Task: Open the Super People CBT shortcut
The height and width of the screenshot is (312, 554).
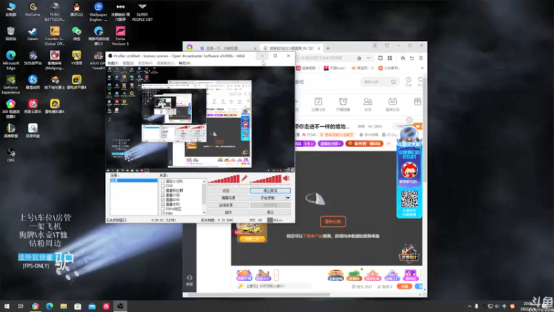Action: [142, 12]
